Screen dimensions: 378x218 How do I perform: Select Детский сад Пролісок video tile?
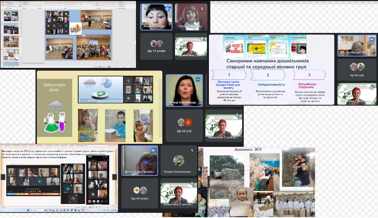pos(140,161)
